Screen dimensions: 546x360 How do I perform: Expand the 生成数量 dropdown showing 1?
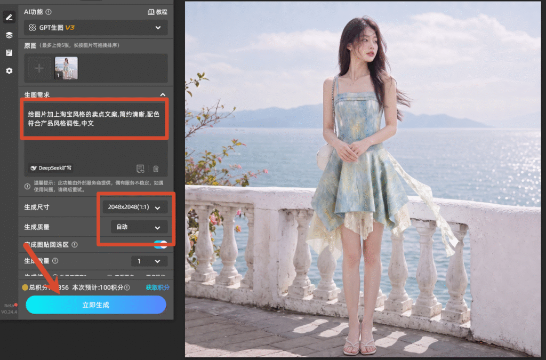click(149, 261)
